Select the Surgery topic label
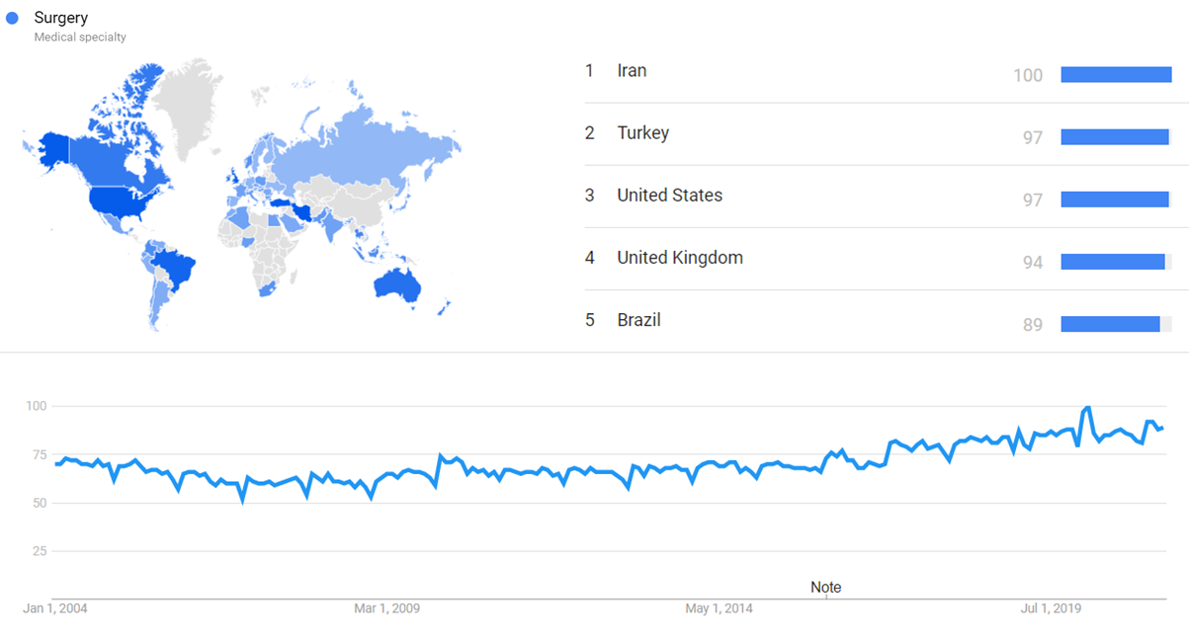Viewport: 1189px width, 642px height. (x=60, y=18)
